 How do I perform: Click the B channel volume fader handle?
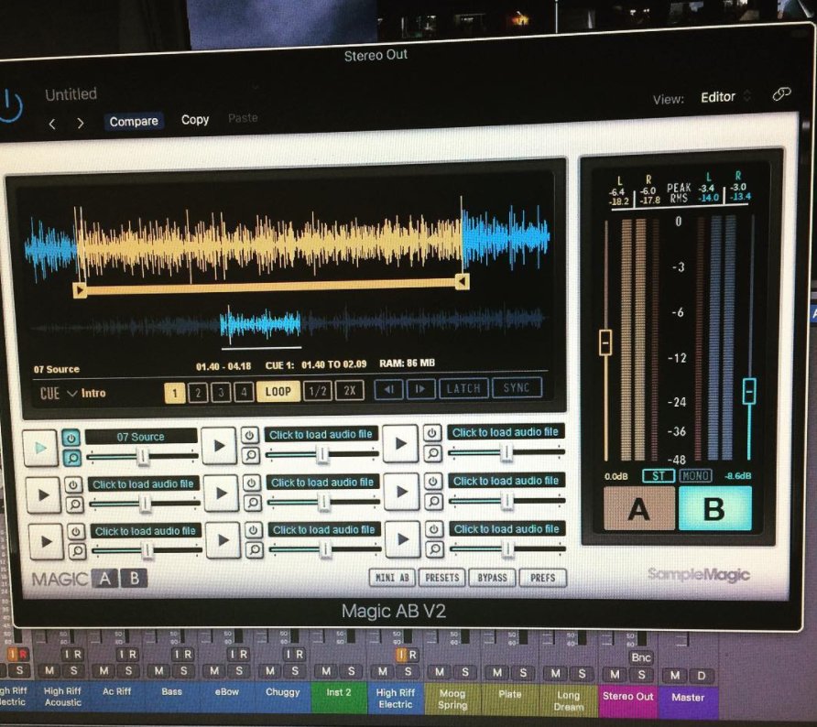749,391
